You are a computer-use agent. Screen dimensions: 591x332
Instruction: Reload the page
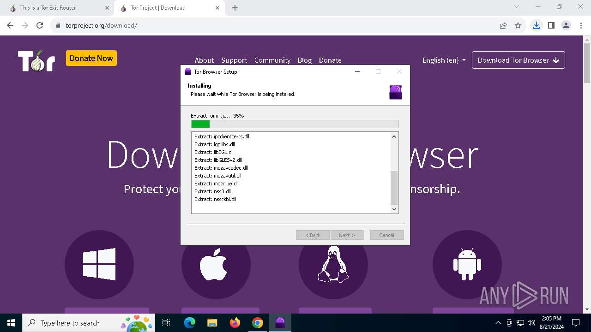pos(40,25)
